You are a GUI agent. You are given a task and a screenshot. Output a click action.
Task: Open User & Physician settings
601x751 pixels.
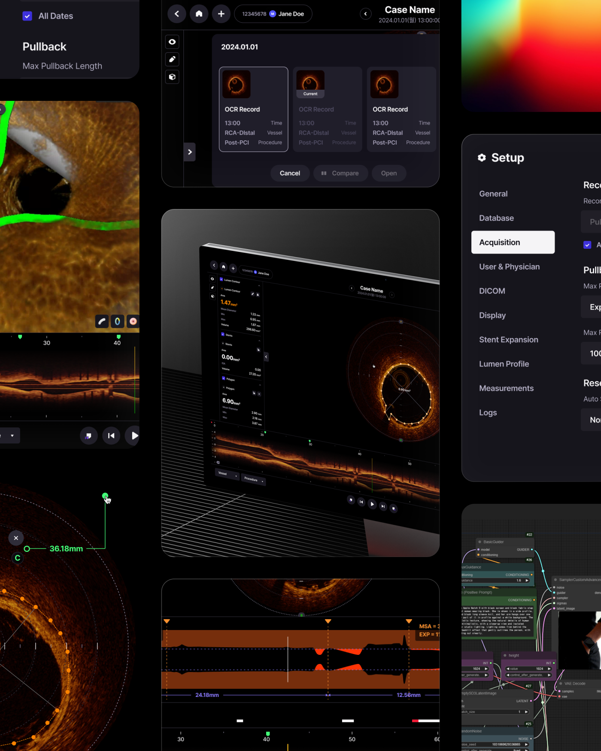tap(510, 267)
